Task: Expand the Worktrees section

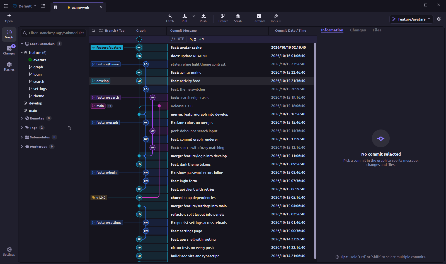Action: click(x=22, y=147)
